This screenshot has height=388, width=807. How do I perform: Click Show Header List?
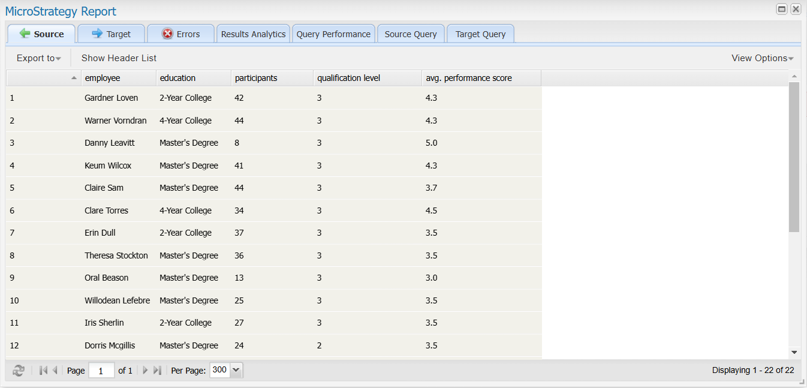(x=118, y=58)
